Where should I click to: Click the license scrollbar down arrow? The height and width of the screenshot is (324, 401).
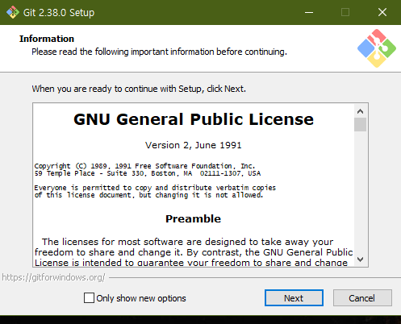point(360,260)
